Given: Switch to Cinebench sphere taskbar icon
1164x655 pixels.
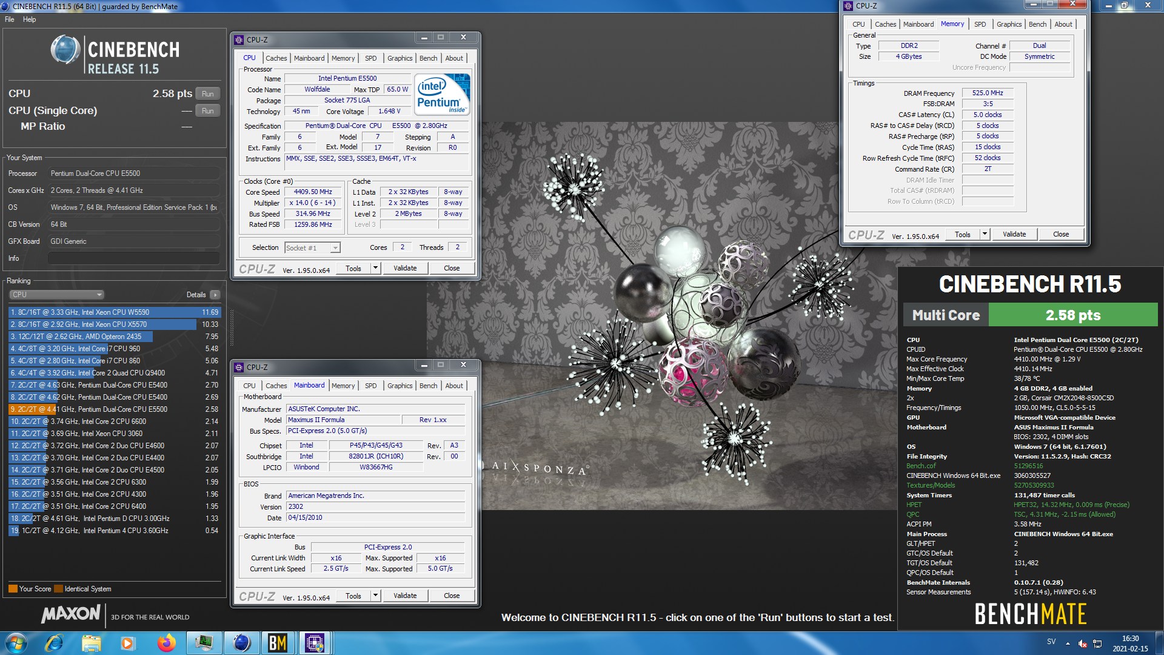Looking at the screenshot, I should [242, 643].
